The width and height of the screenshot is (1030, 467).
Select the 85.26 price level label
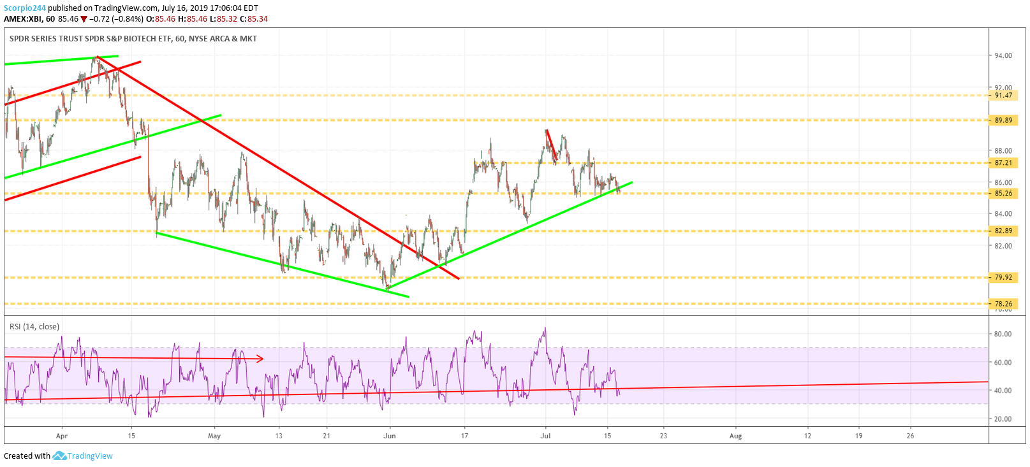coord(1003,194)
